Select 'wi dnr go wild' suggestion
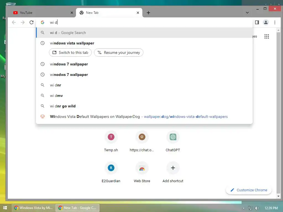The width and height of the screenshot is (283, 212). coord(144,106)
